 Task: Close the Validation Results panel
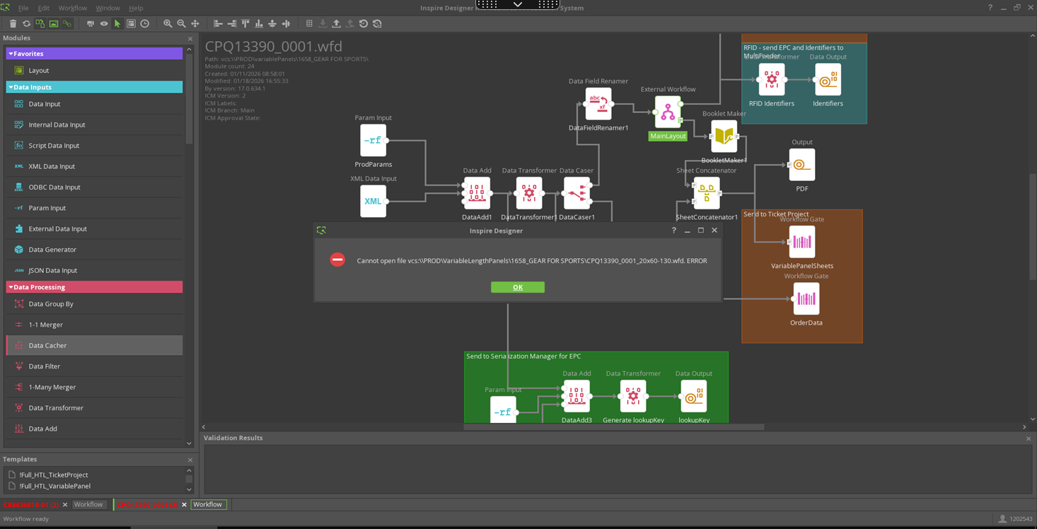[1028, 438]
